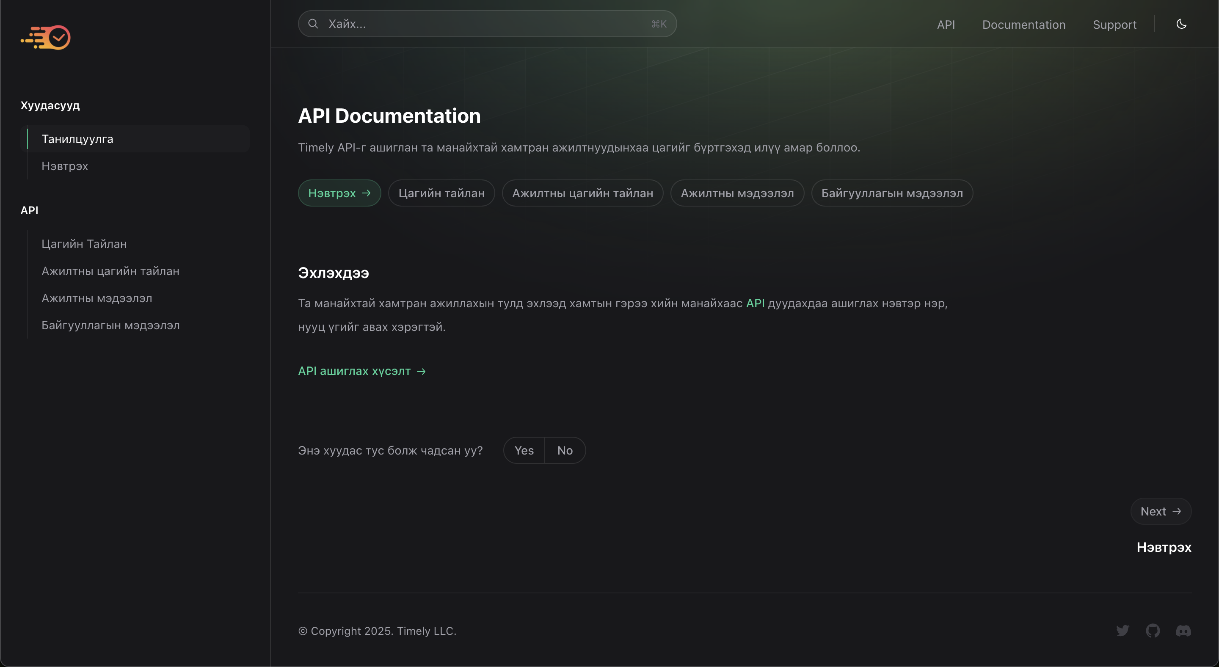This screenshot has width=1219, height=667.
Task: Follow the green API link in paragraph
Action: pyautogui.click(x=755, y=303)
